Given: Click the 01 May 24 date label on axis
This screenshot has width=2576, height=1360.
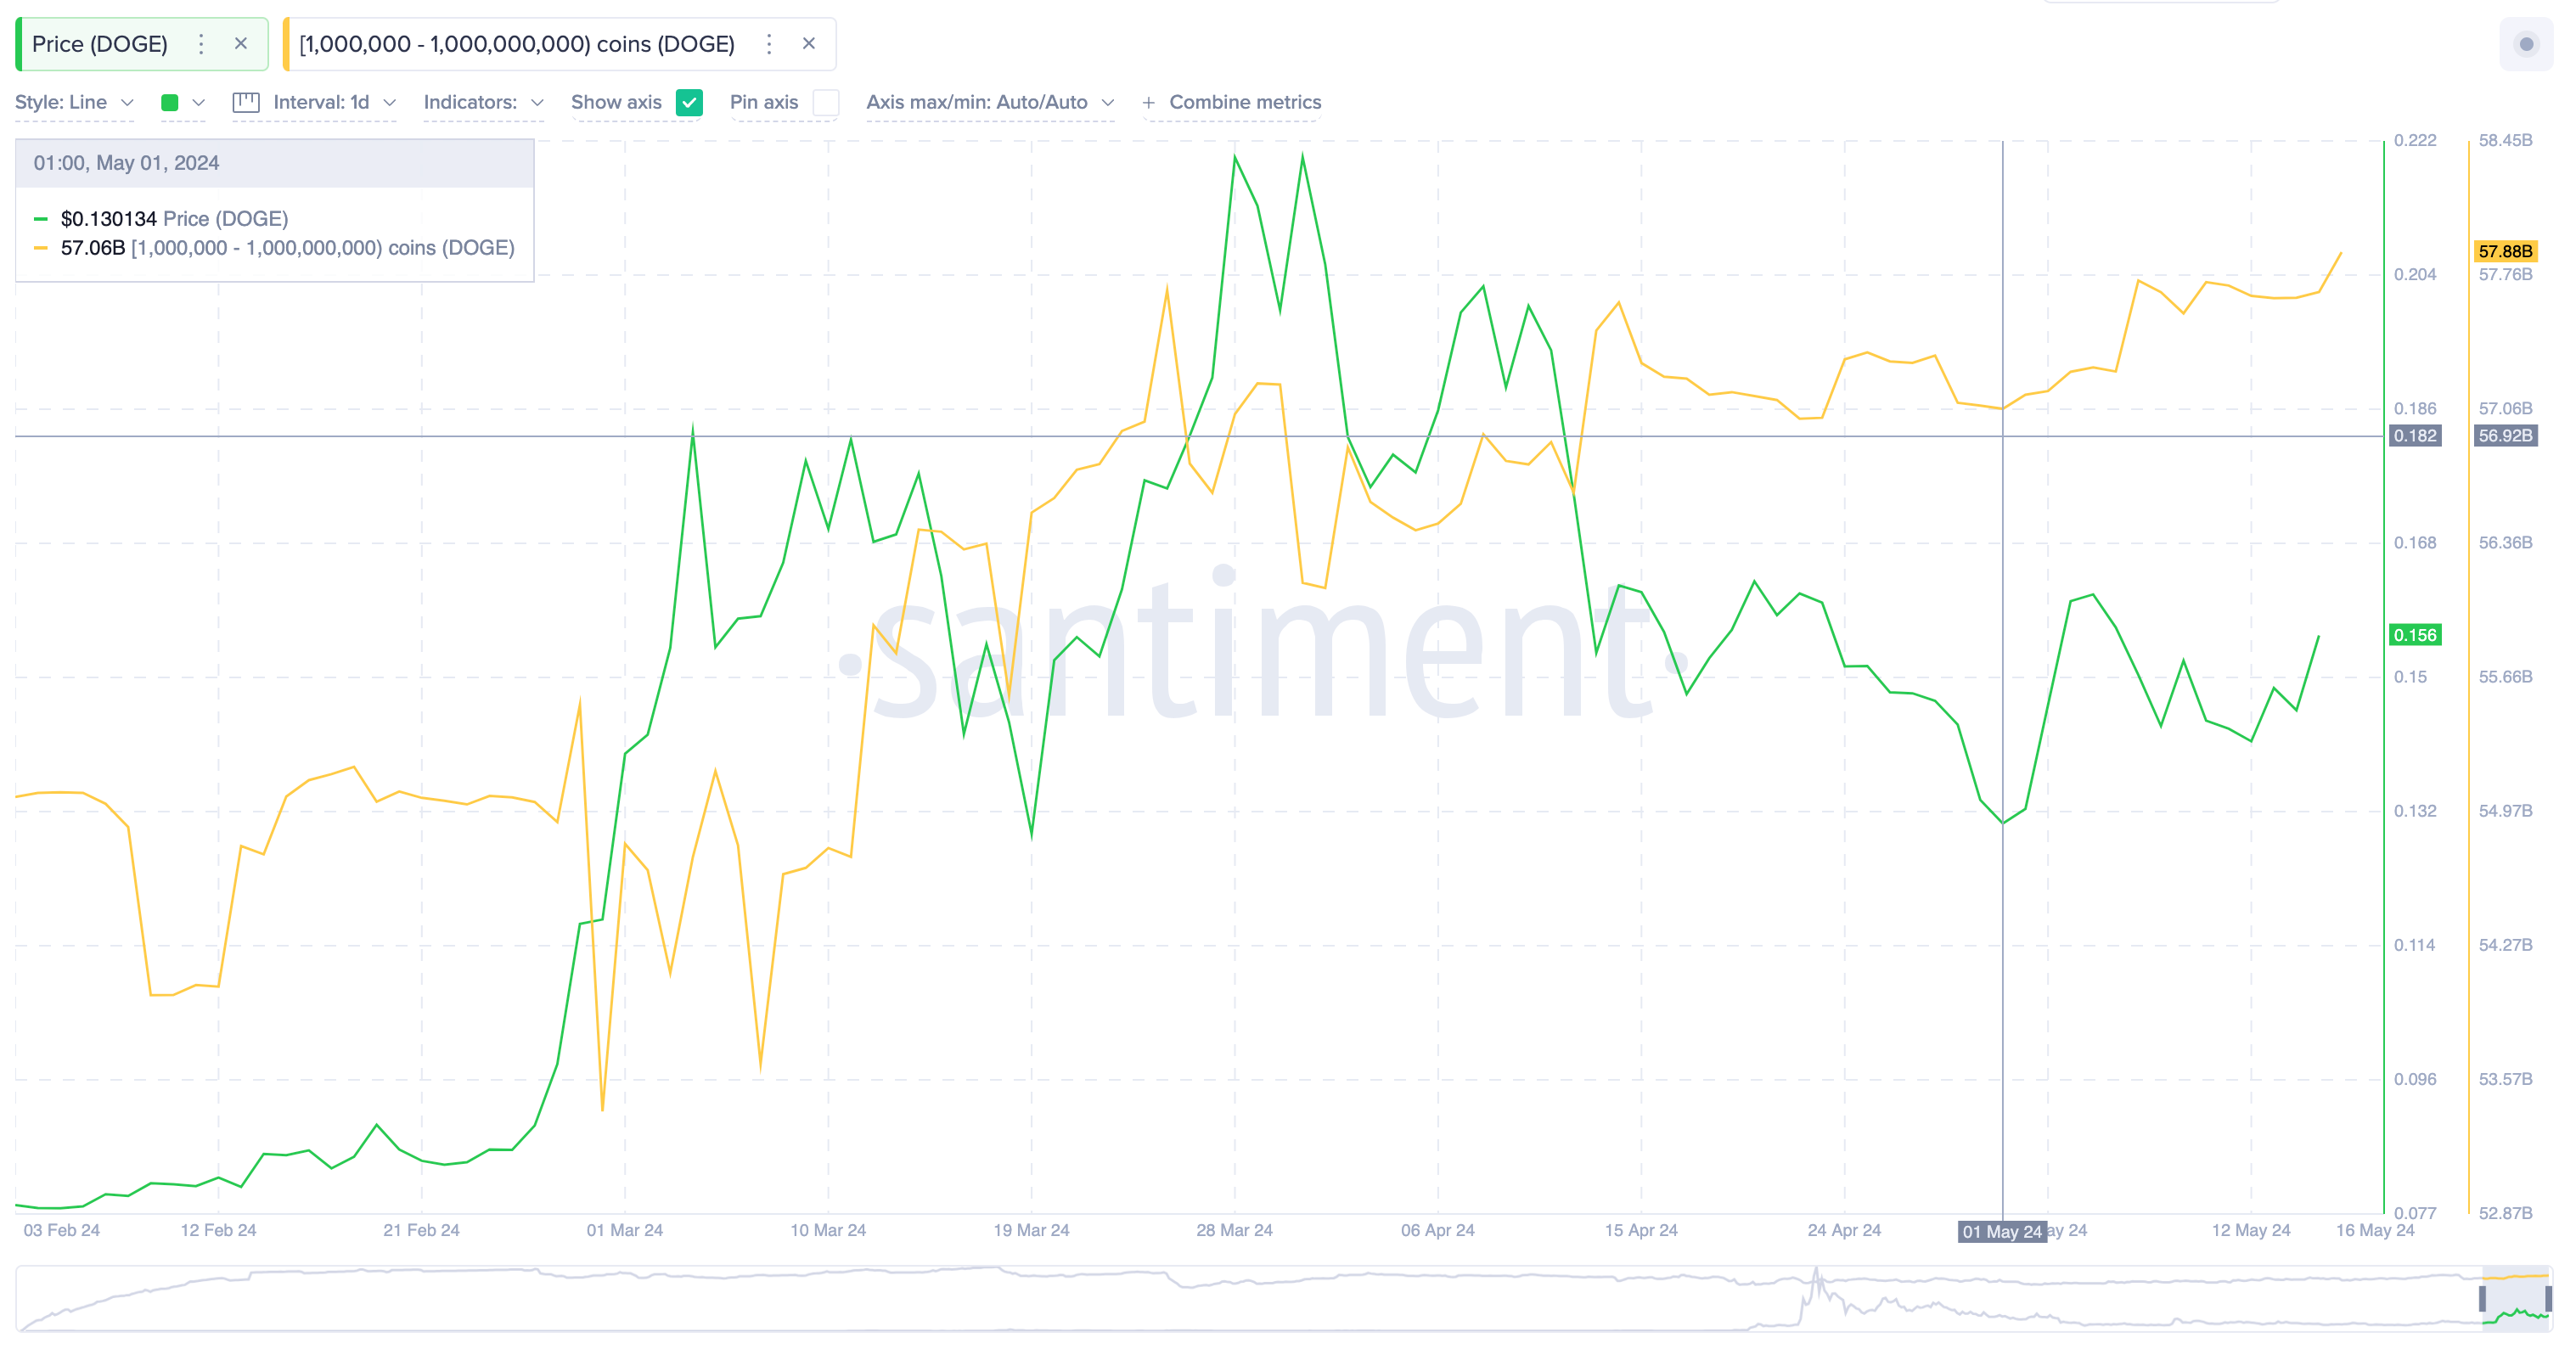Looking at the screenshot, I should coord(2003,1231).
